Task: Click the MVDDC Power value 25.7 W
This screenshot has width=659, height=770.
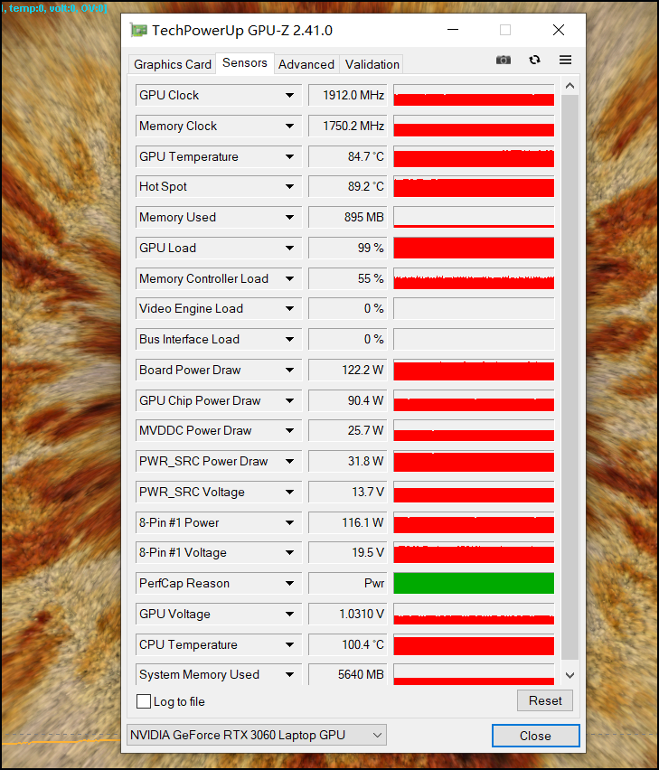Action: pos(348,431)
